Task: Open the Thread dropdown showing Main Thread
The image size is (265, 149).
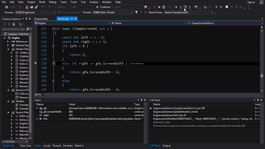Action: pos(113,12)
